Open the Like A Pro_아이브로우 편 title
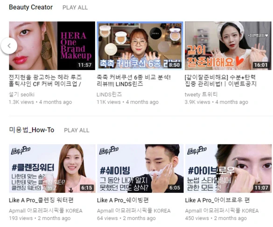Screen dimensions: 273x227 click(217, 200)
